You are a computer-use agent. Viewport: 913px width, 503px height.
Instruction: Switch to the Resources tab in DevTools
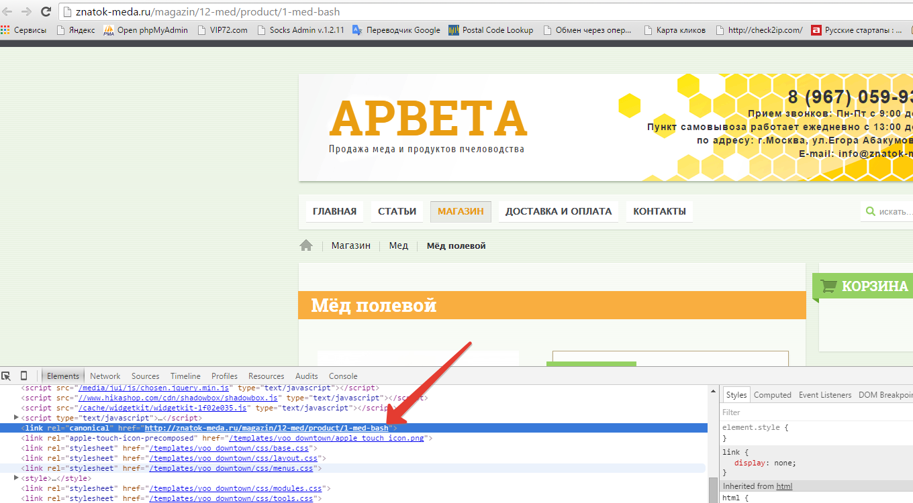point(266,376)
